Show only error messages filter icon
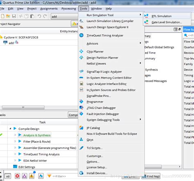Screen dimensions: 194x181 click(17, 176)
